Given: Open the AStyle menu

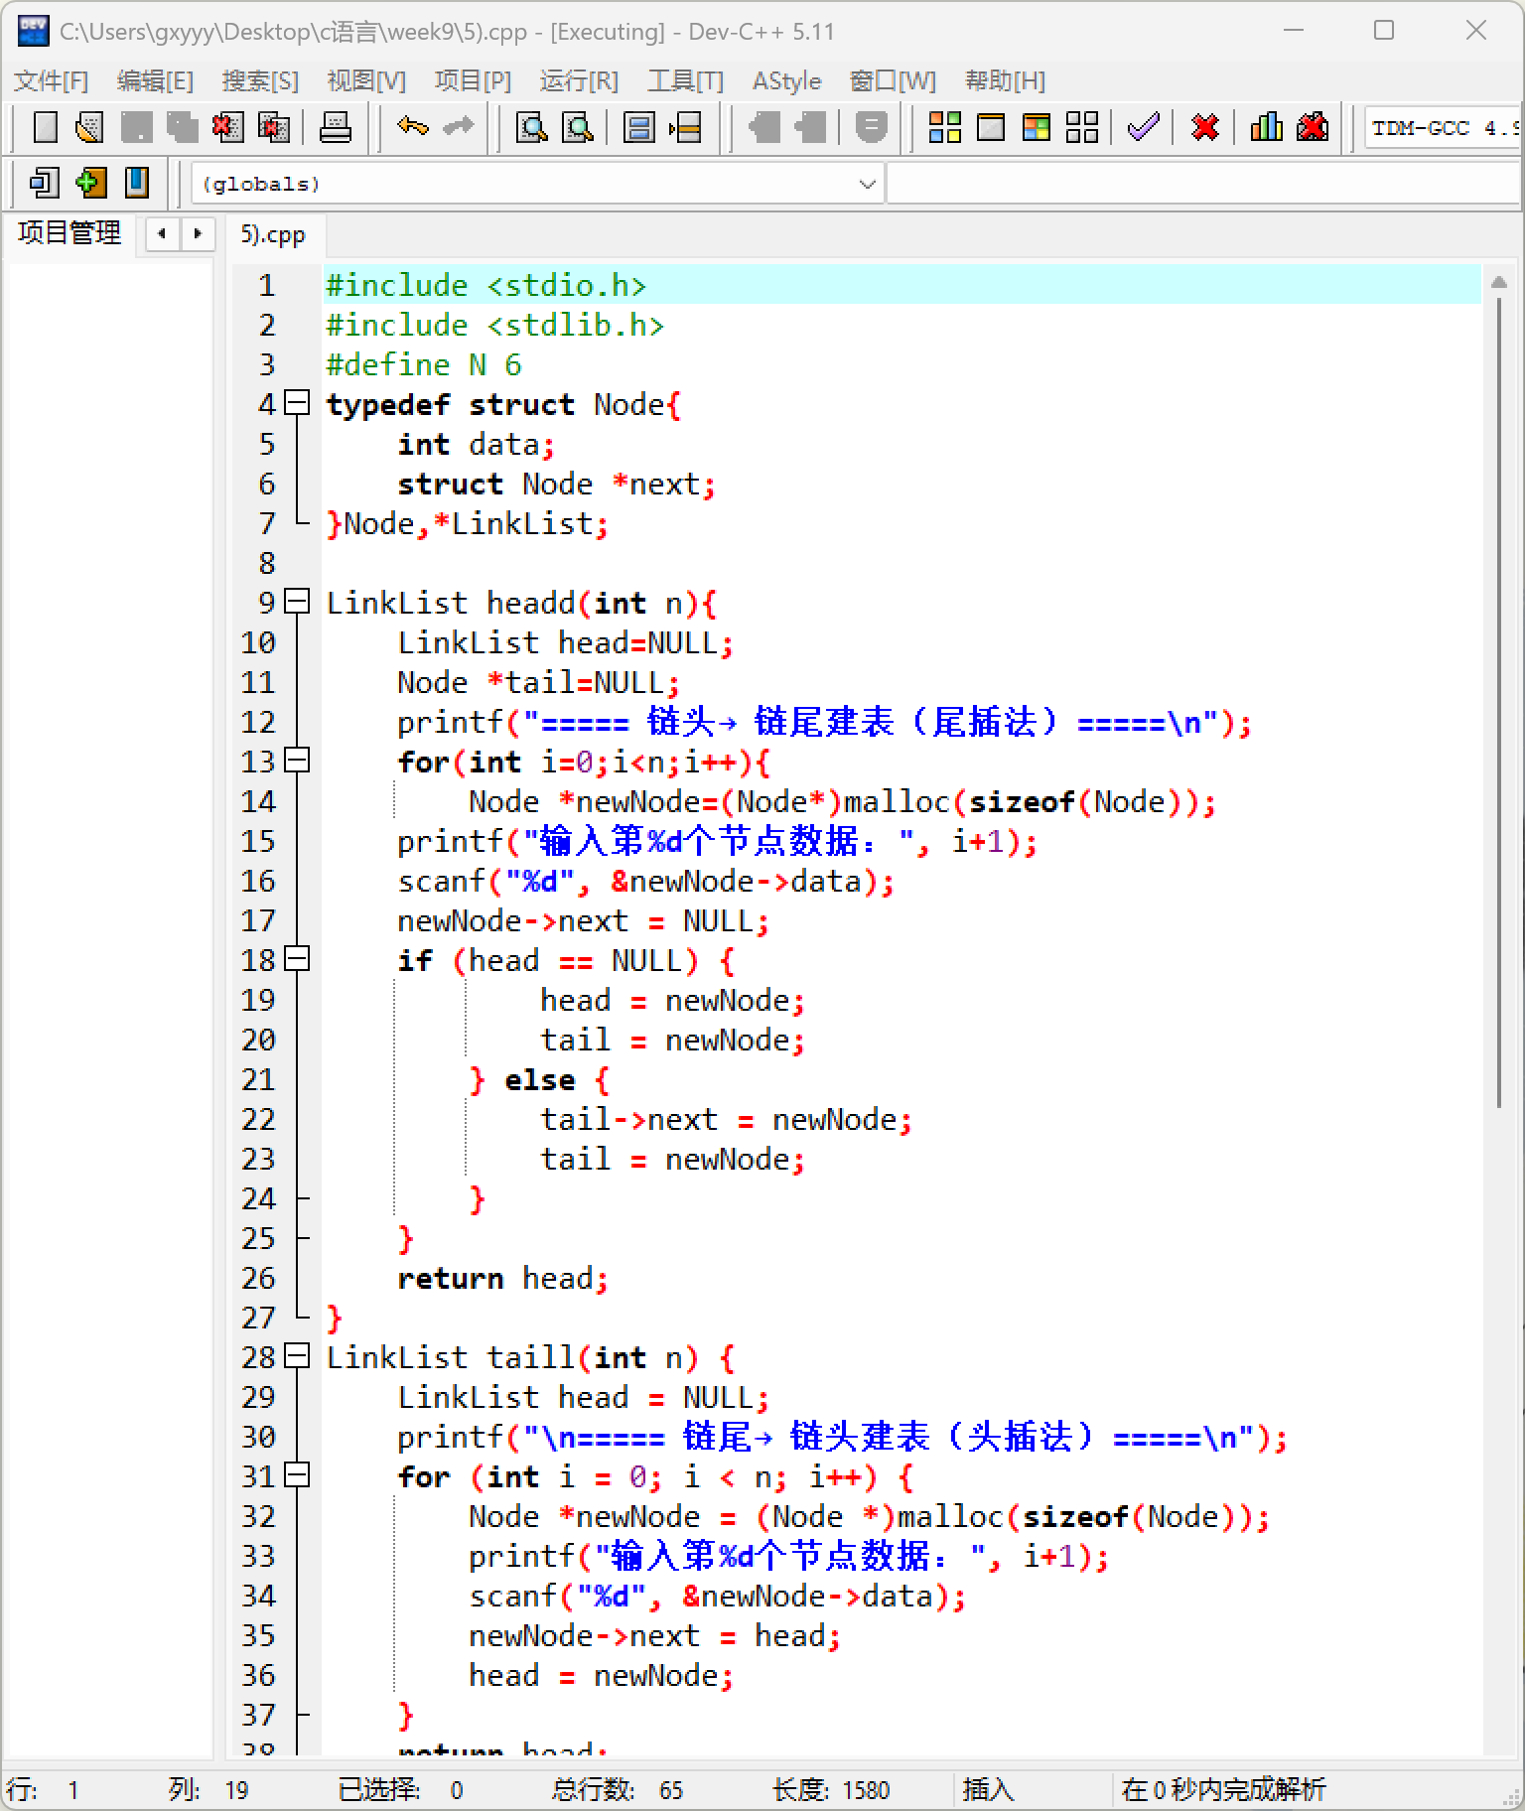Looking at the screenshot, I should point(787,80).
